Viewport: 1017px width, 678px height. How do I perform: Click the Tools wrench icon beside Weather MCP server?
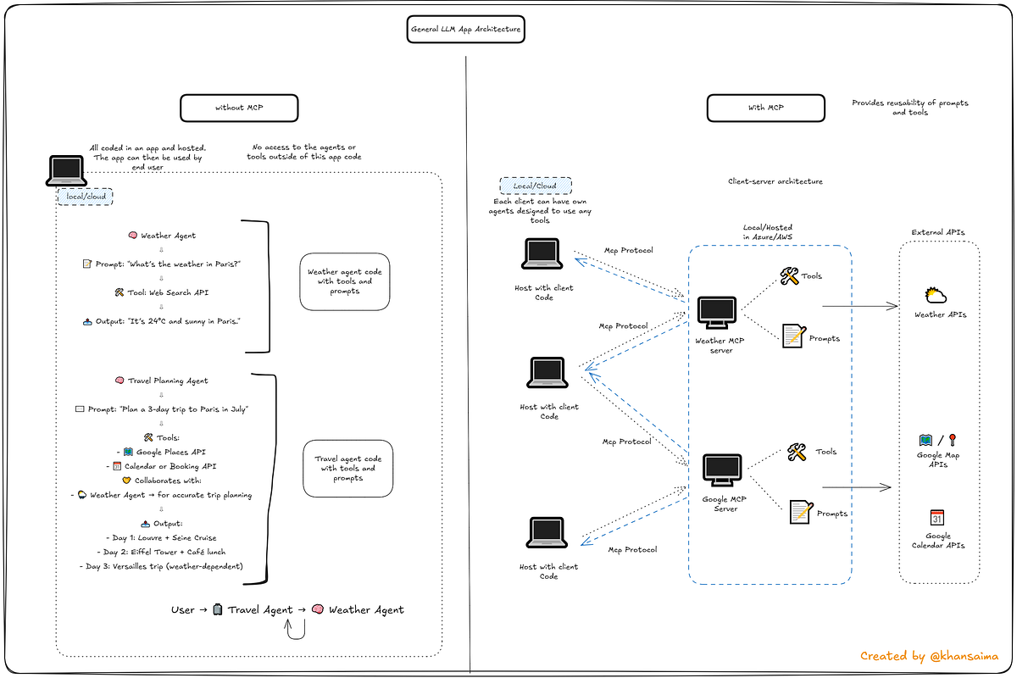click(789, 276)
